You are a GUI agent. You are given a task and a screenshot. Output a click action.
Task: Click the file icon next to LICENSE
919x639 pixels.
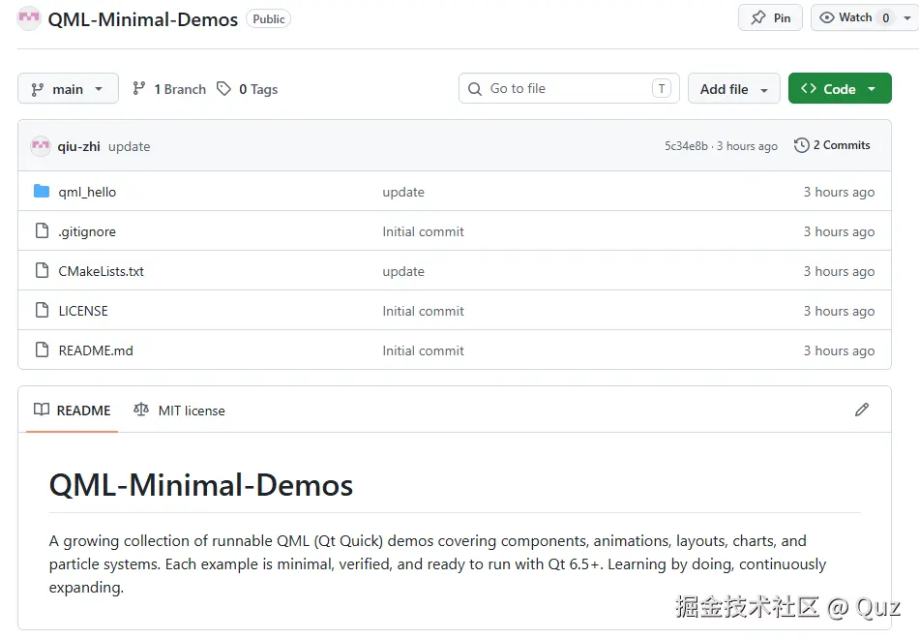(42, 310)
